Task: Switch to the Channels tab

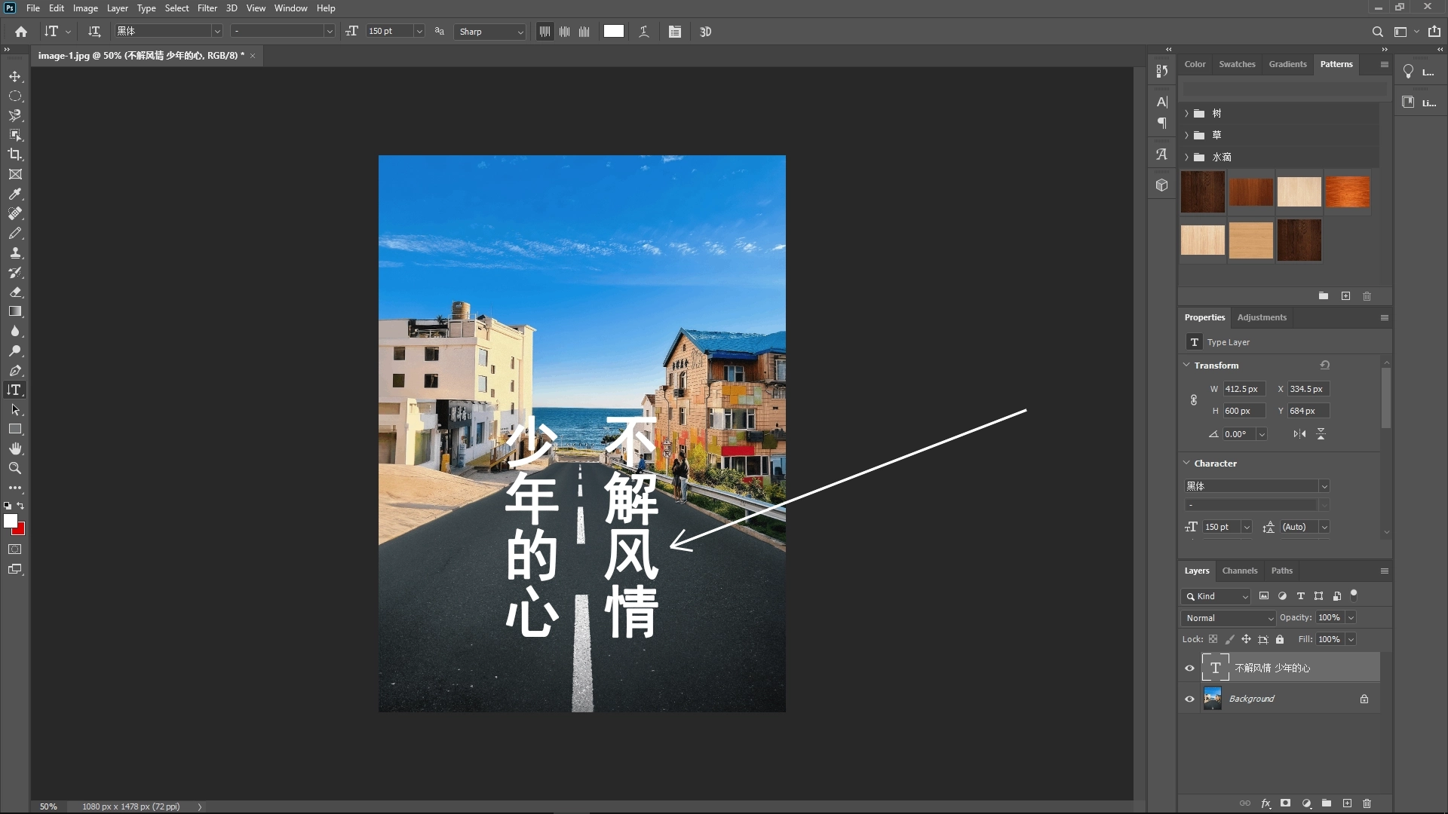Action: coord(1239,571)
